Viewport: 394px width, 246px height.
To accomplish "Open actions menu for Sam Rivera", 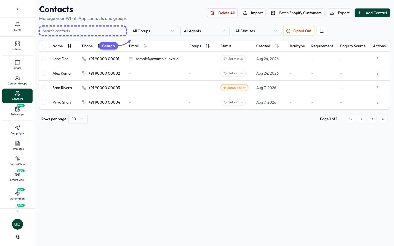I will click(378, 88).
